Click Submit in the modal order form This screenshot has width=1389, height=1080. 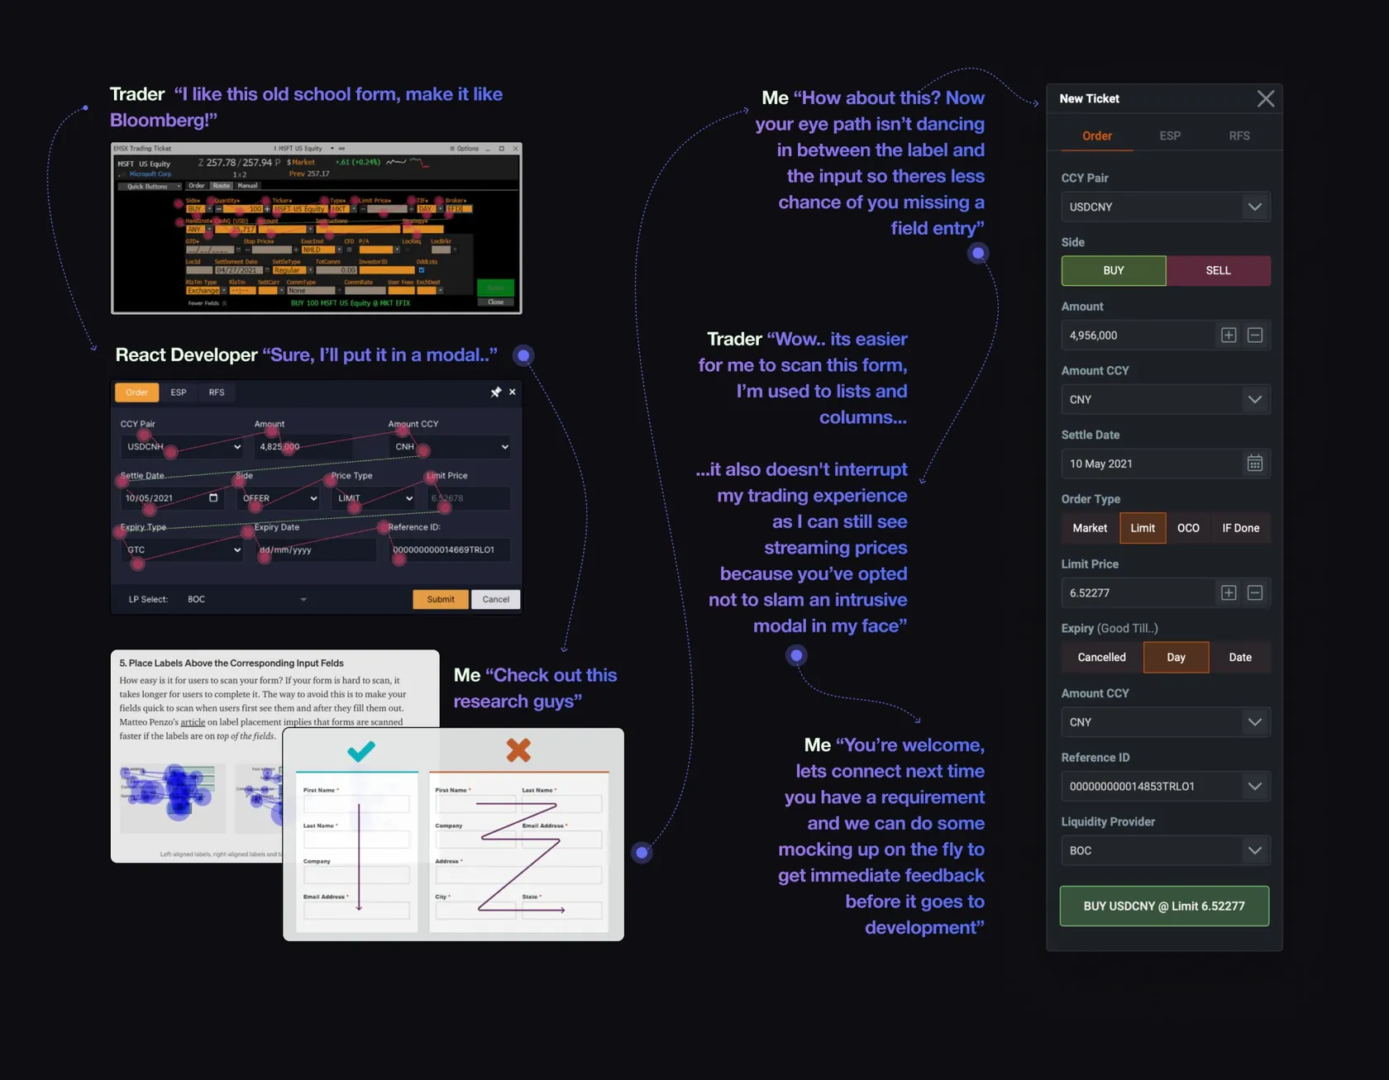click(441, 599)
